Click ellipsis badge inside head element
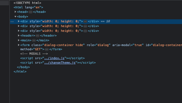This screenshot has height=103, width=182. (x=31, y=12)
